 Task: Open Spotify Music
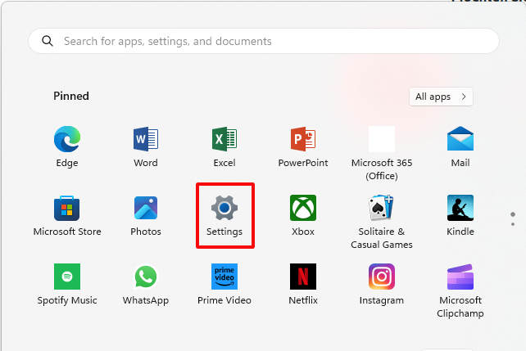(x=67, y=277)
